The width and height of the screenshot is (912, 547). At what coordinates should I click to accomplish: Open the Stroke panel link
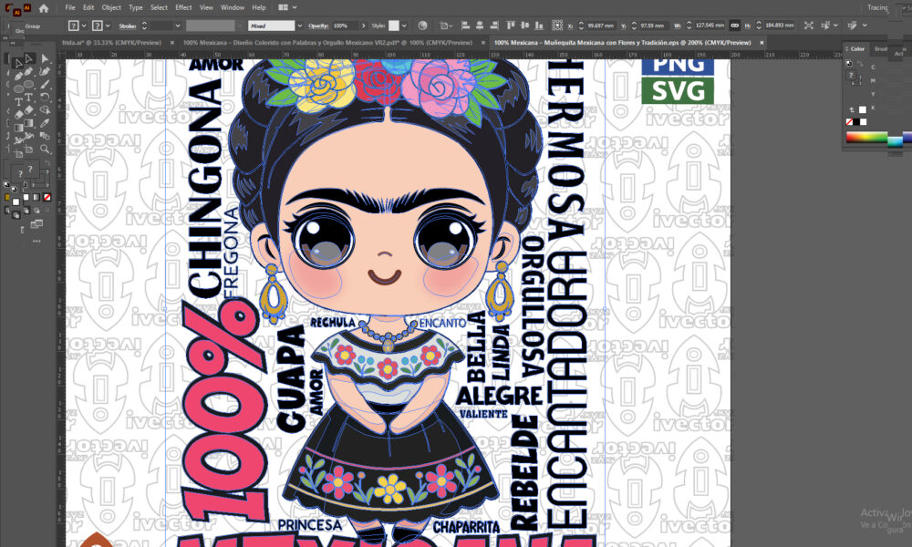click(128, 26)
